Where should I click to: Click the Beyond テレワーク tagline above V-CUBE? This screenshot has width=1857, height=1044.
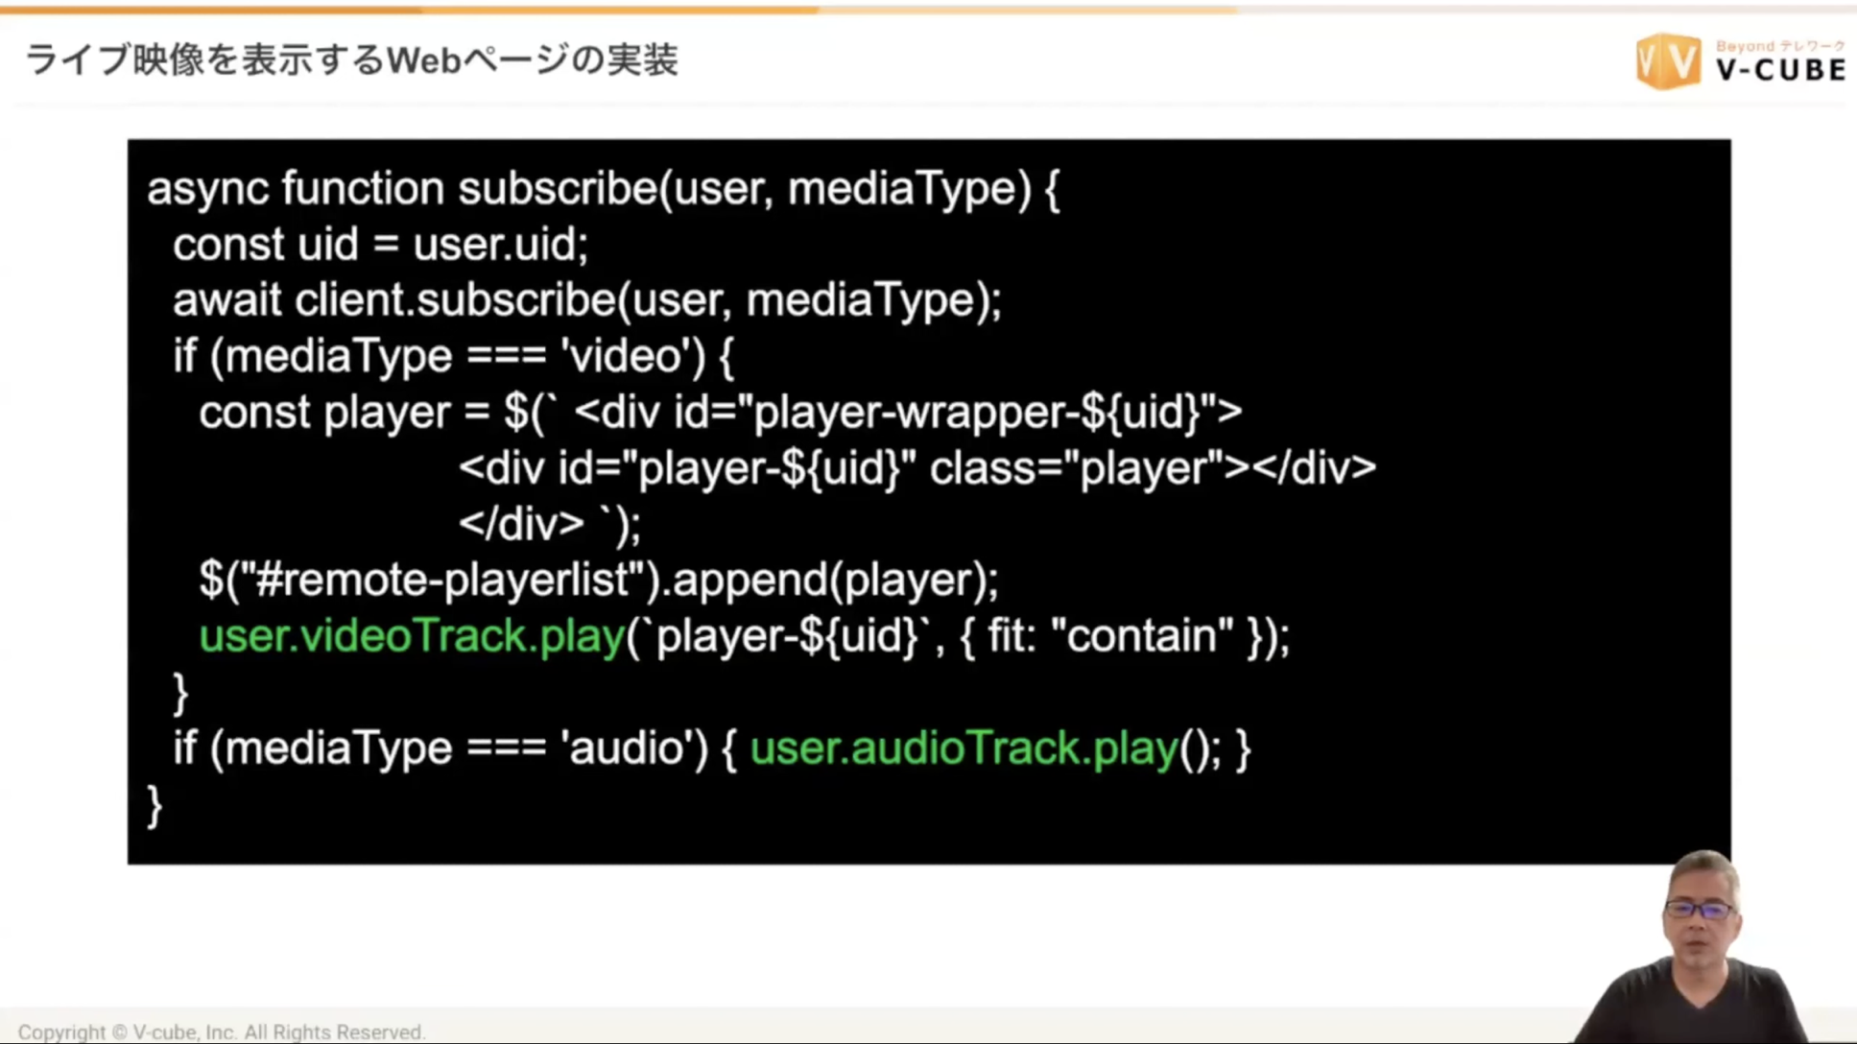[1780, 46]
